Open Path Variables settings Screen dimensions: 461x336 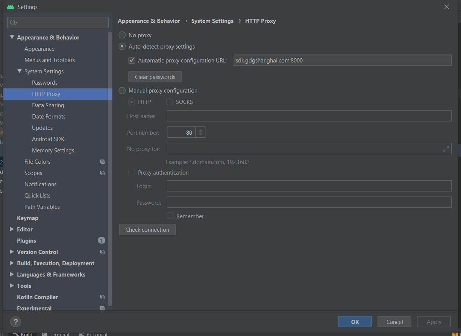click(42, 207)
